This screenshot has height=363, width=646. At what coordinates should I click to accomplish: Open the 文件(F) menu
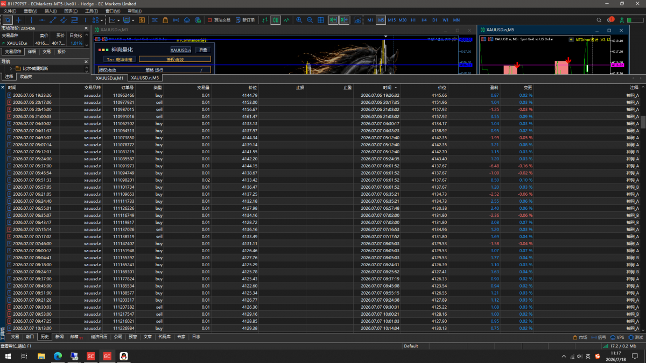point(10,11)
